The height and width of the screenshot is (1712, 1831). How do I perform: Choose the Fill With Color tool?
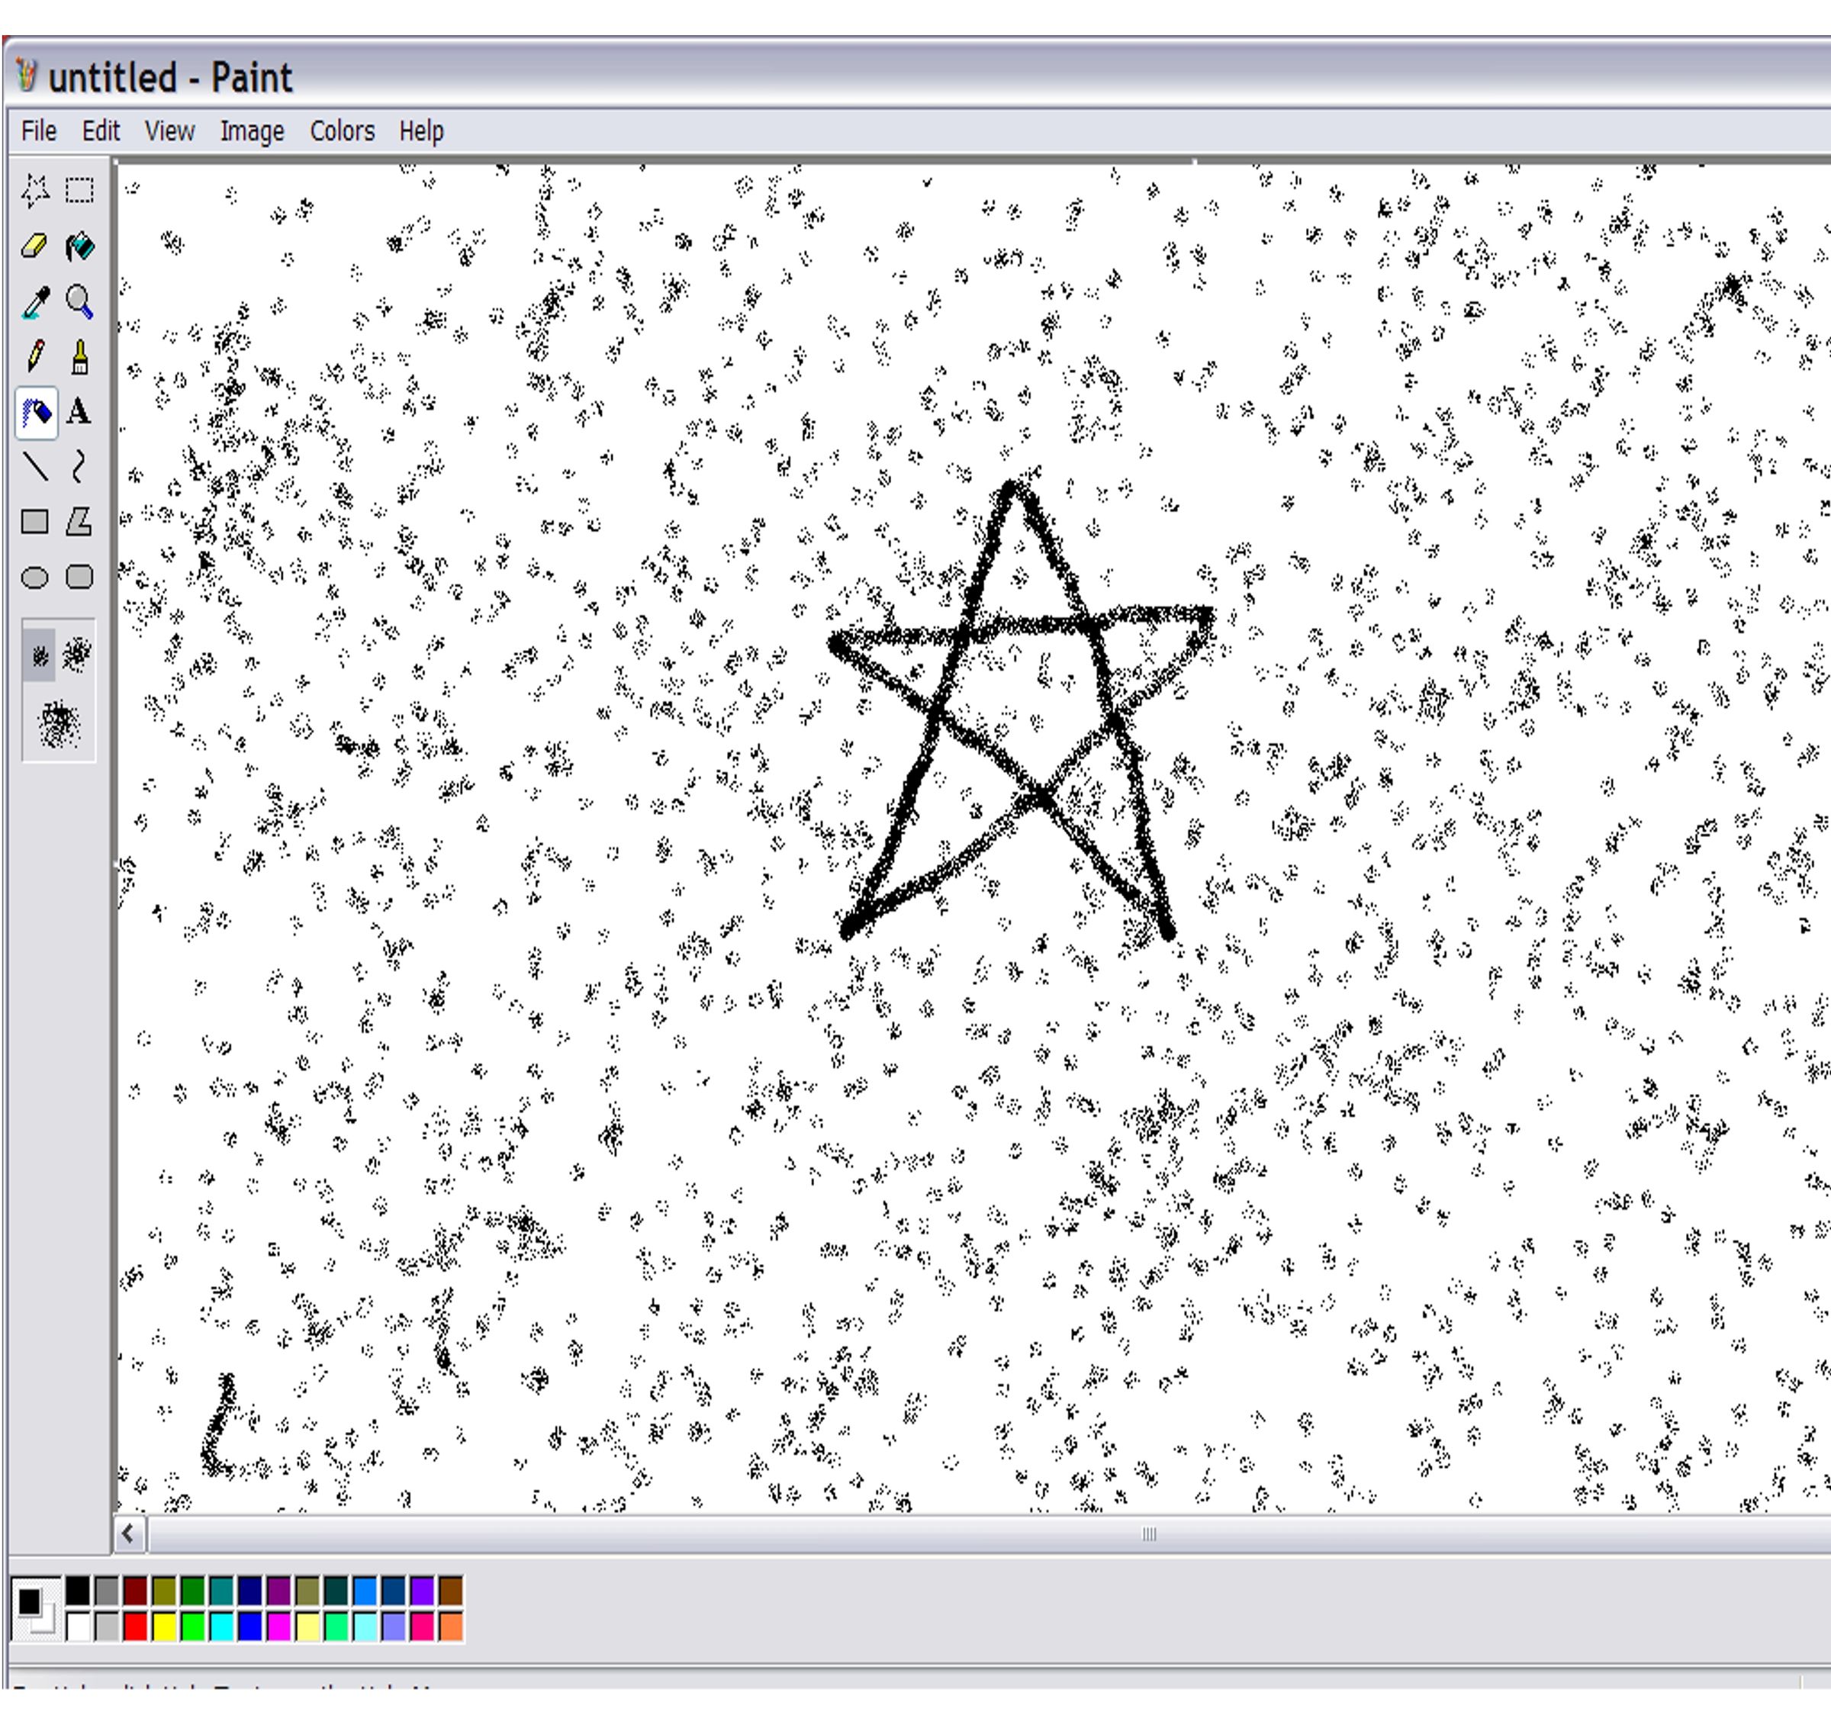click(79, 247)
